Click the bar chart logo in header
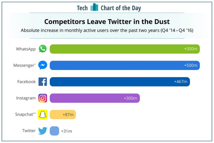 [94, 8]
